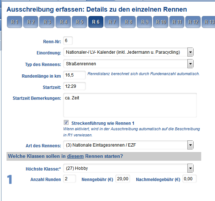This screenshot has height=201, width=215.
Task: Click the Renn-Nr input field
Action: (68, 41)
